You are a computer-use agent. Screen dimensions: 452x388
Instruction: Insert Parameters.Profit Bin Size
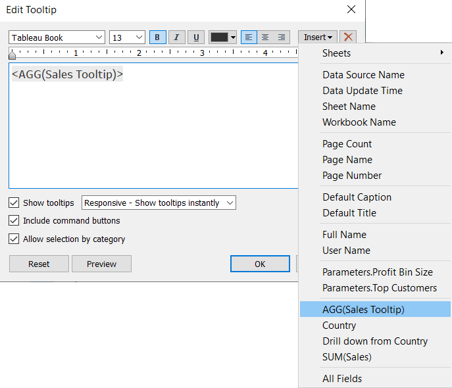[375, 272]
